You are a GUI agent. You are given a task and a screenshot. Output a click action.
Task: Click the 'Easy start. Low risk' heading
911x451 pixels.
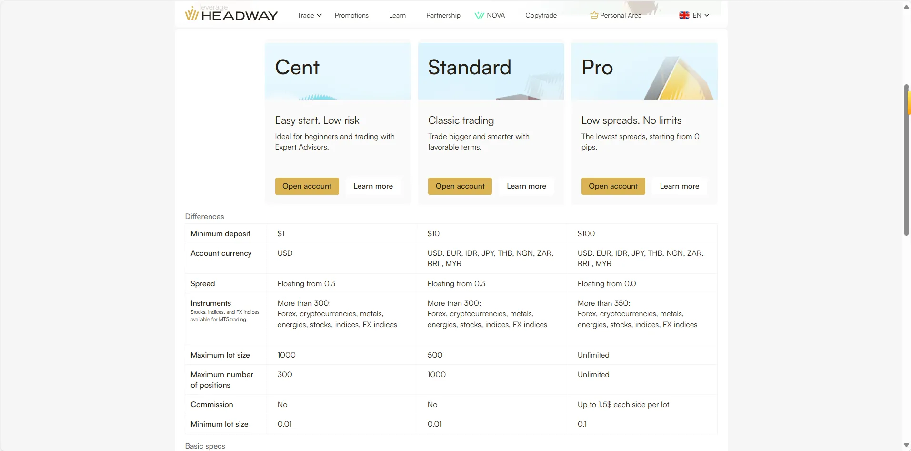pyautogui.click(x=317, y=120)
